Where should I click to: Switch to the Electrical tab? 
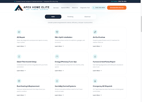click(87, 17)
